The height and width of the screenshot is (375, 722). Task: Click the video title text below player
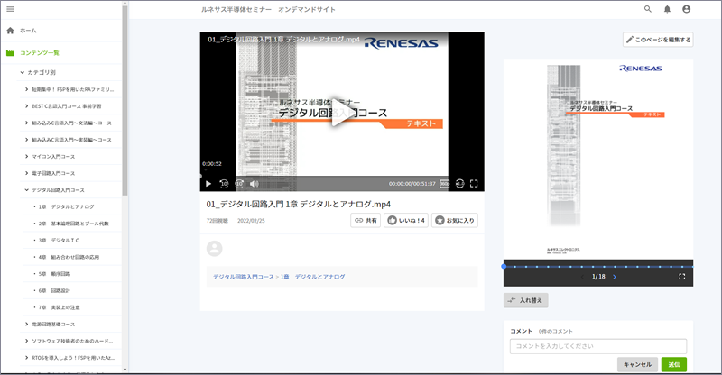[299, 204]
